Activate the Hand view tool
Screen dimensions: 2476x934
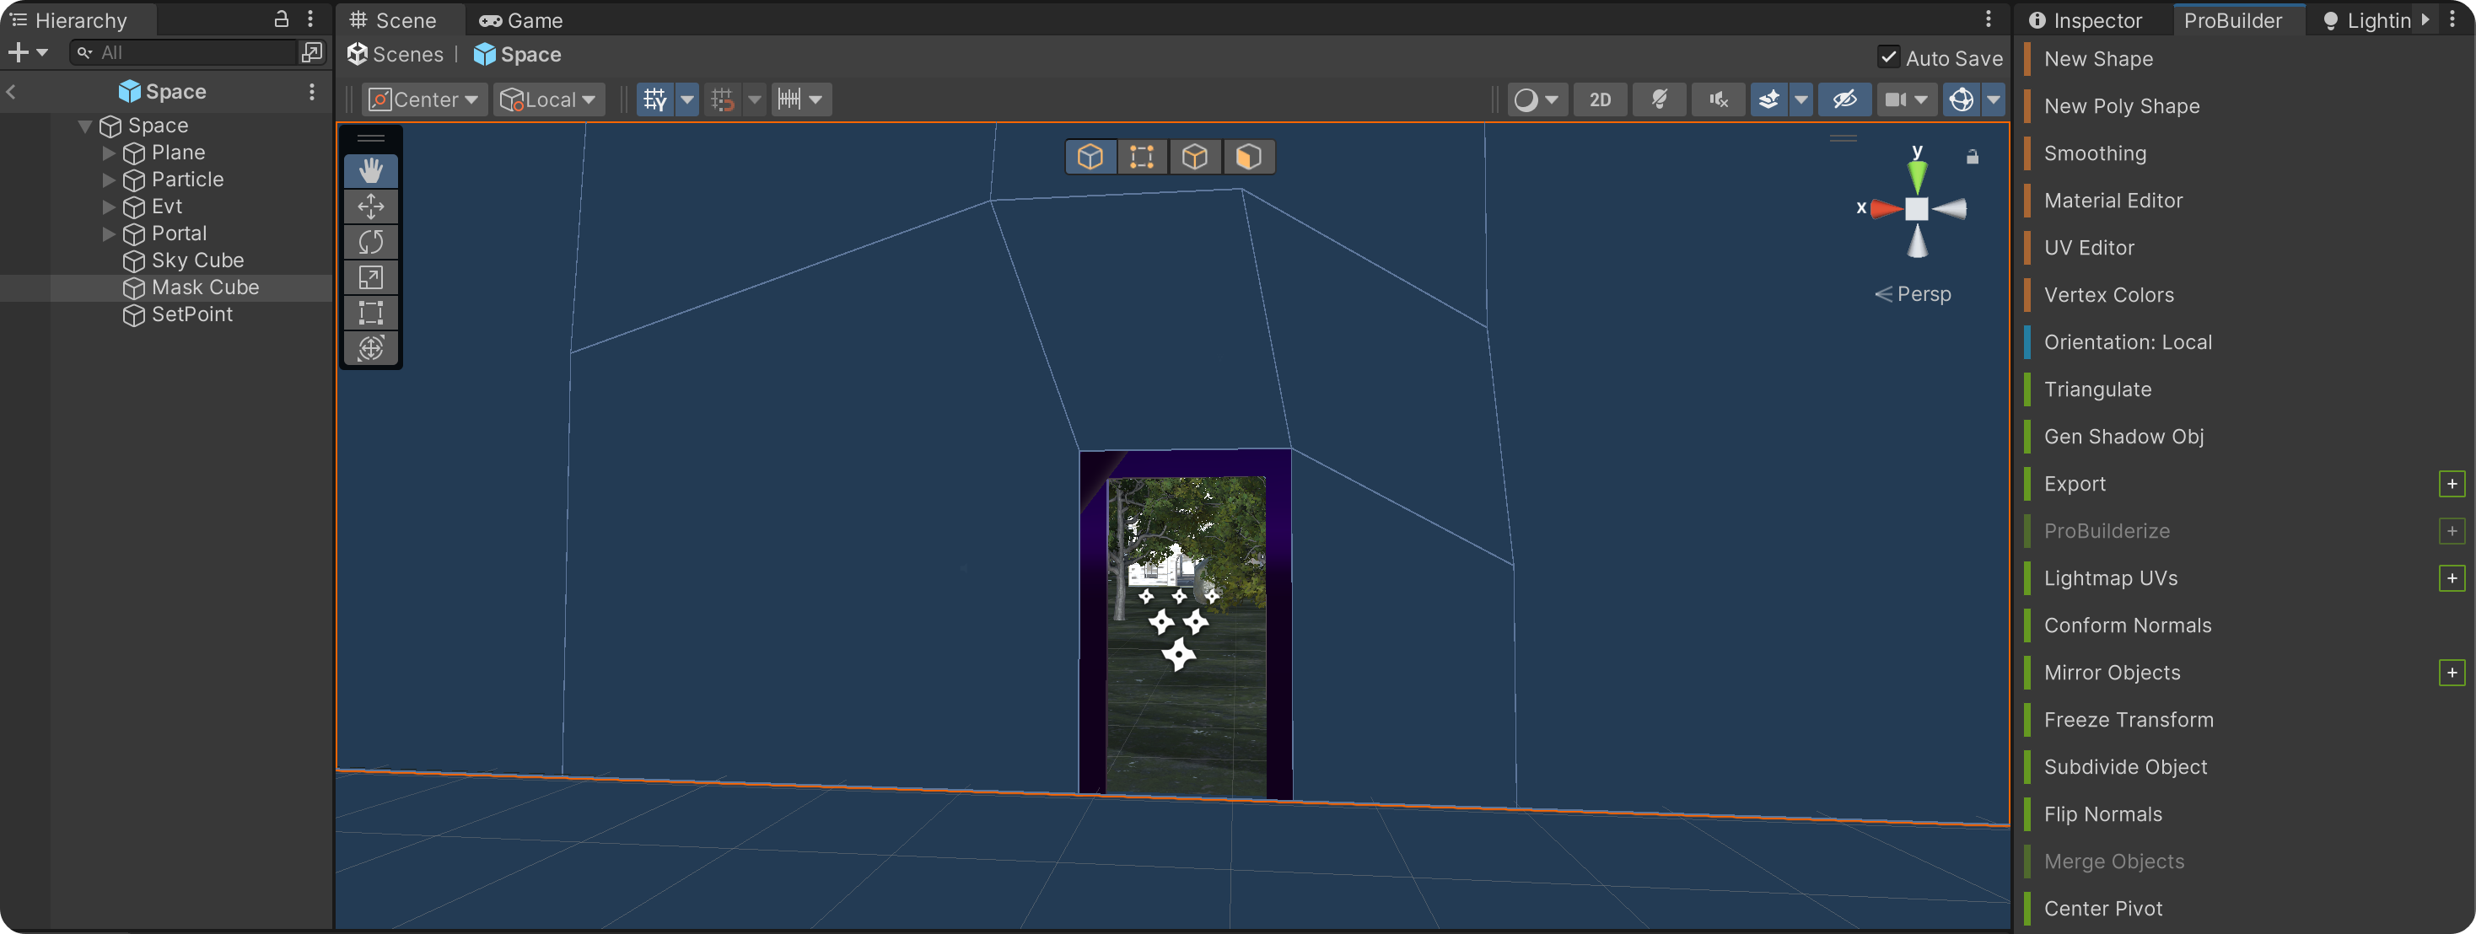pyautogui.click(x=370, y=171)
